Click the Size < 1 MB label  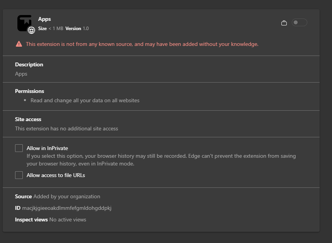tap(51, 29)
